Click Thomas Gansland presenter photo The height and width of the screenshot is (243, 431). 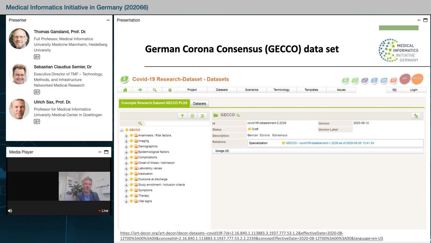(19, 39)
